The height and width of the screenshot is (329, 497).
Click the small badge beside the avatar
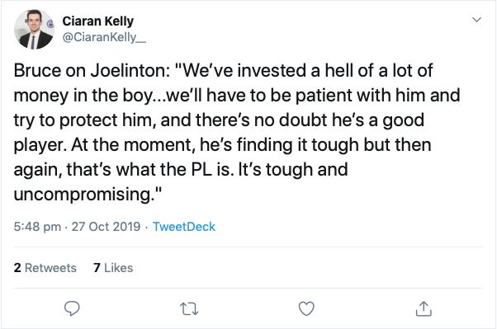[x=50, y=23]
